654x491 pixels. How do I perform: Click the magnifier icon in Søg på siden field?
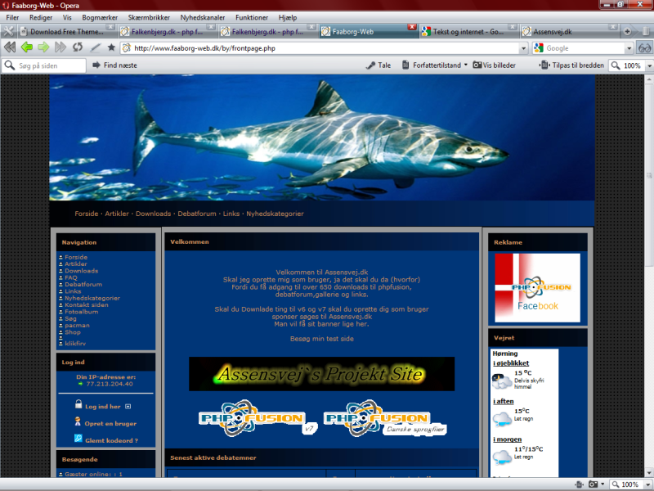coord(10,65)
